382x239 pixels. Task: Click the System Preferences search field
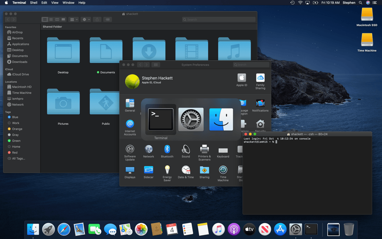coord(251,64)
